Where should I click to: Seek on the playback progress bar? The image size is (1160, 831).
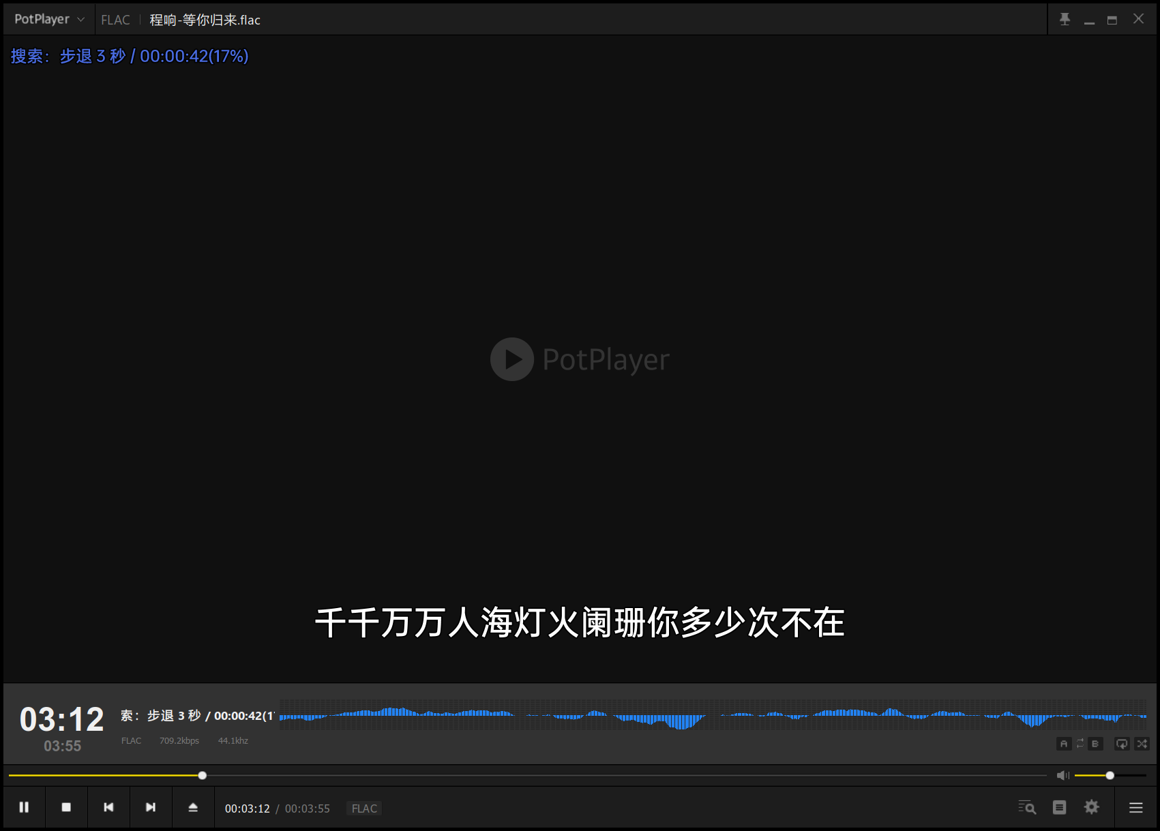pos(527,775)
